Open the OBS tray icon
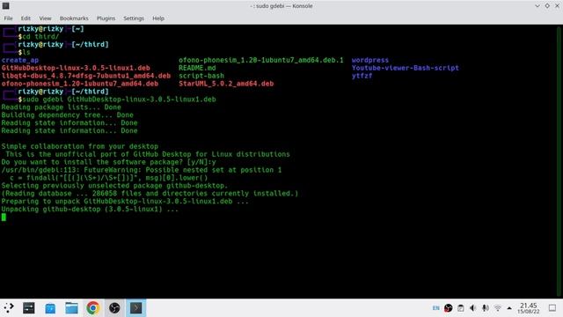 pyautogui.click(x=448, y=308)
